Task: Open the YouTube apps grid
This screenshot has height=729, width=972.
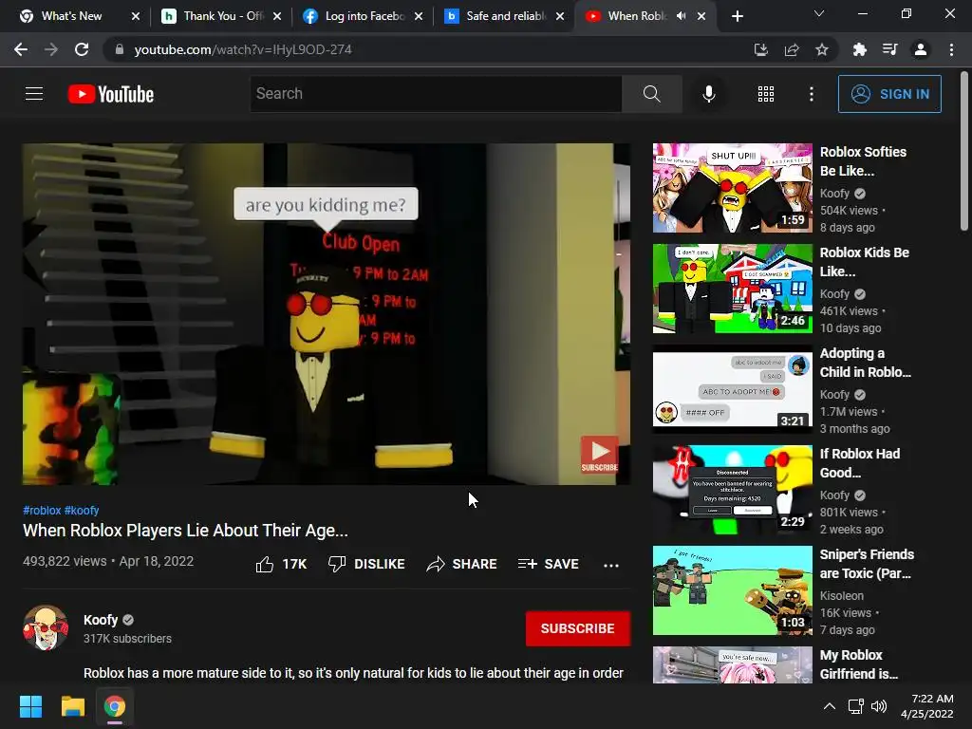Action: (x=766, y=94)
